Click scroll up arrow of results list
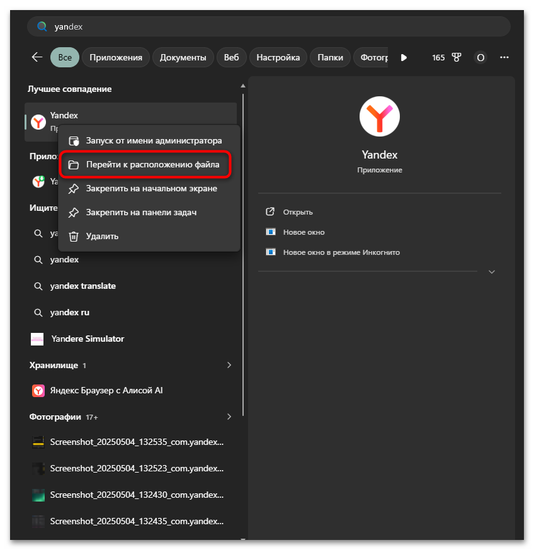The height and width of the screenshot is (550, 534). [x=243, y=86]
